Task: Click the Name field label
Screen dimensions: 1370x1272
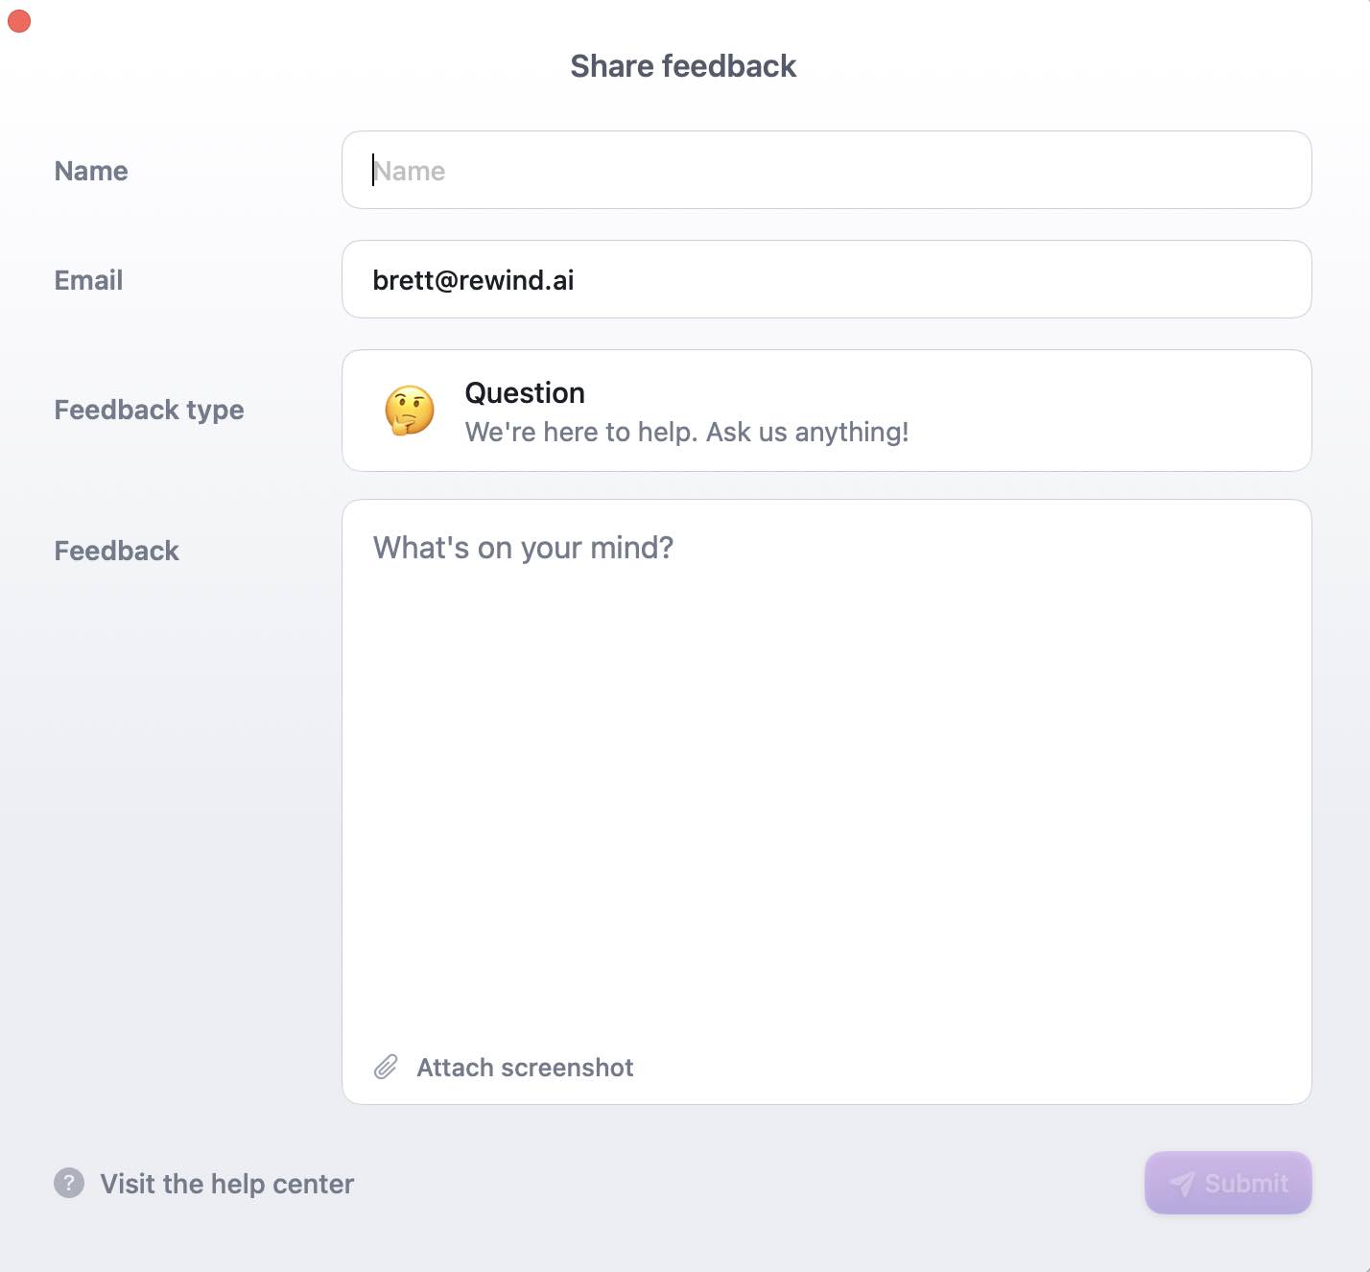Action: click(x=91, y=171)
